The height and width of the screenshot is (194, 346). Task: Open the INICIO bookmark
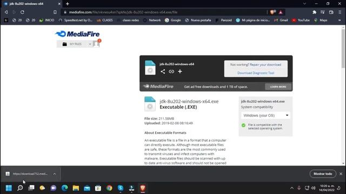point(46,20)
